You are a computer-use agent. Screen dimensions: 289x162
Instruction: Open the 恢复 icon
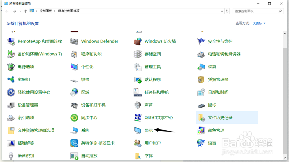click(201, 67)
